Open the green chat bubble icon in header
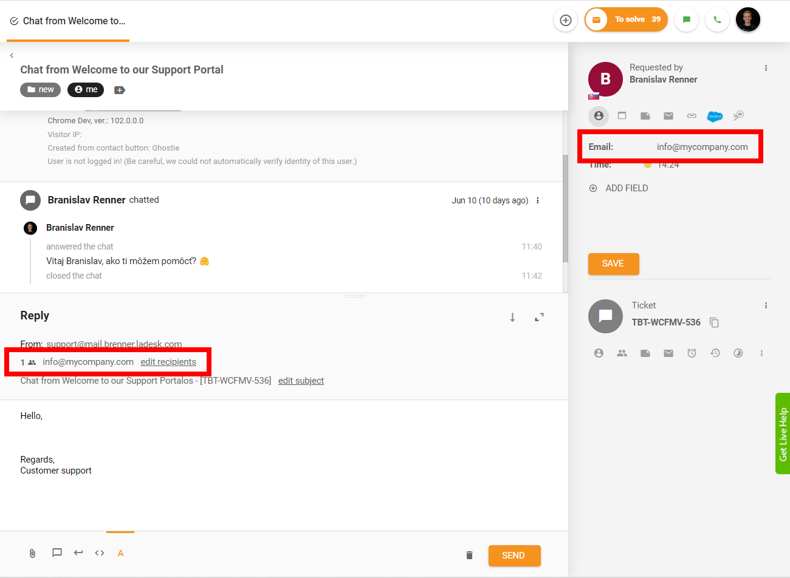Screen dimensions: 790x578 point(686,20)
